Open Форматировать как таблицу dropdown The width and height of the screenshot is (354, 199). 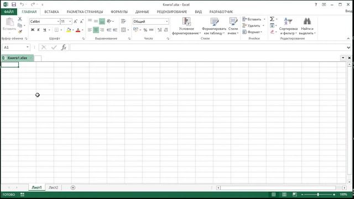coord(214,26)
